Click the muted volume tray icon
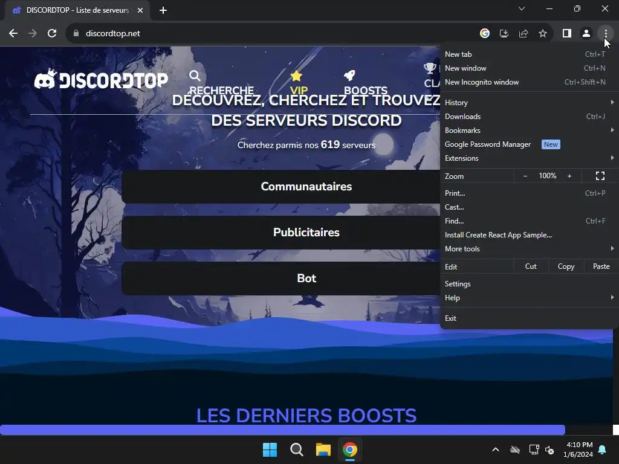This screenshot has width=619, height=464. click(549, 449)
